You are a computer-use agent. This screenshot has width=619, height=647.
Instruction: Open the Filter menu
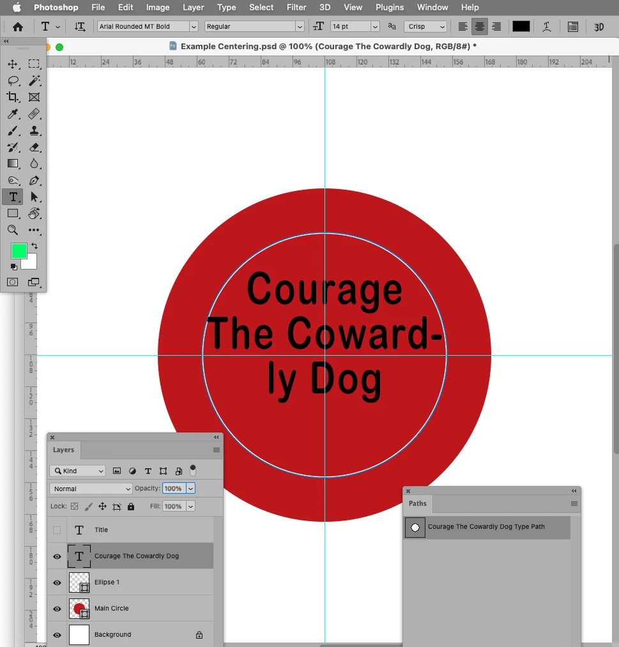point(296,8)
